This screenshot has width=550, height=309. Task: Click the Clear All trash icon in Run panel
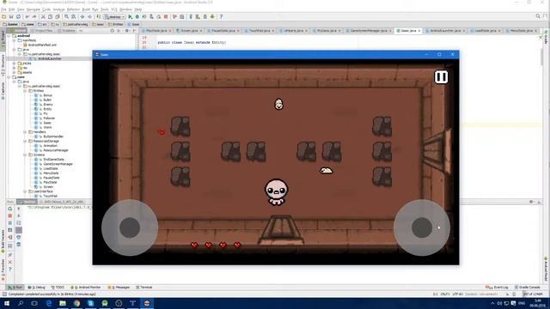pyautogui.click(x=19, y=244)
